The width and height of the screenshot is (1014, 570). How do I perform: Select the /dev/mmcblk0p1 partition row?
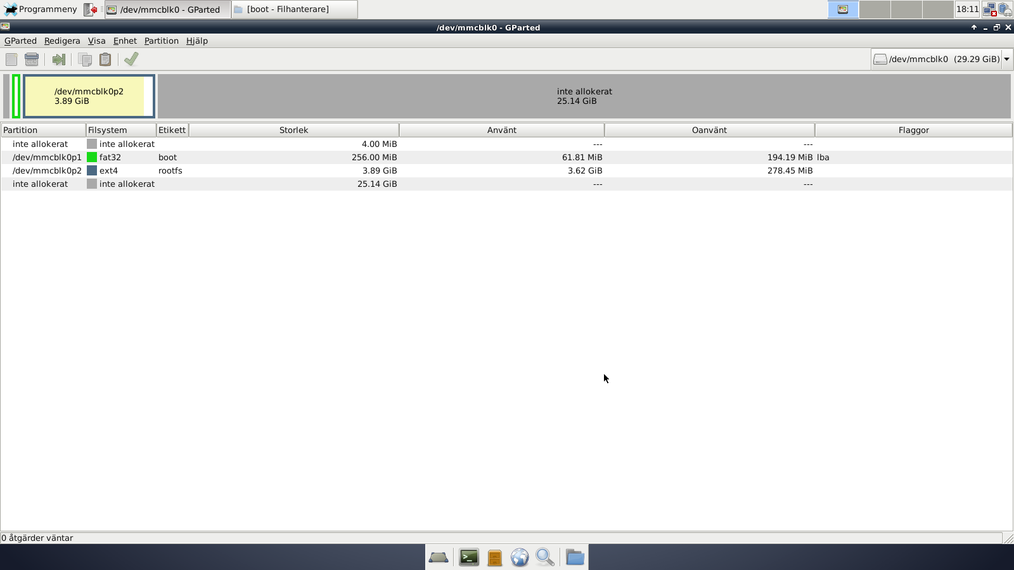(506, 157)
